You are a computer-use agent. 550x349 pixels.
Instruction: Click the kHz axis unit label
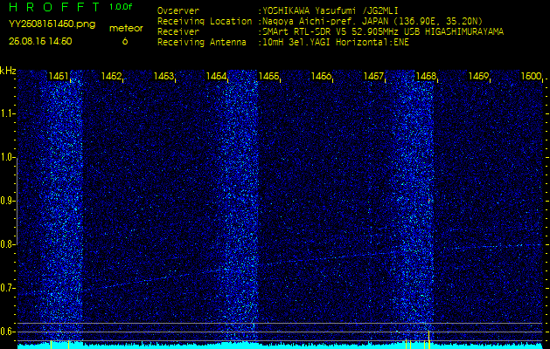point(8,72)
